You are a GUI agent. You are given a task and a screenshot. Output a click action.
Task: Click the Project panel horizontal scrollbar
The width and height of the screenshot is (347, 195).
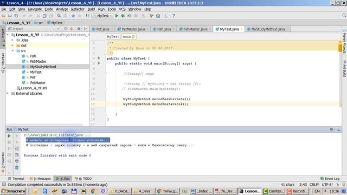pos(44,125)
